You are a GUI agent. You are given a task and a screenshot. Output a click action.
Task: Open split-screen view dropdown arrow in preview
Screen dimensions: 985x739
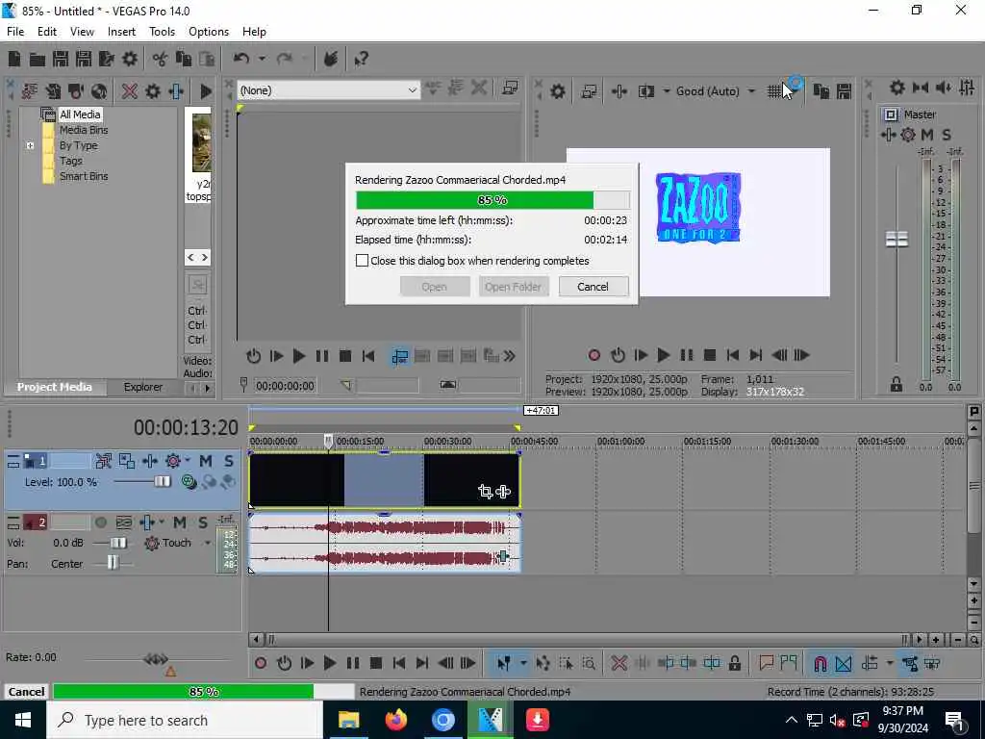(666, 91)
